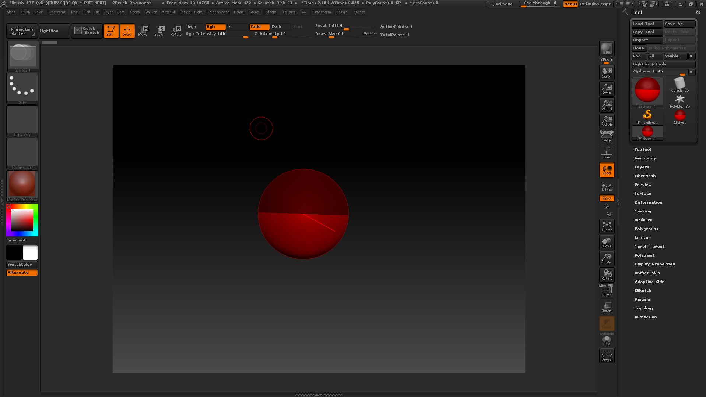Click the SwitchColor button
The image size is (706, 398).
[22, 265]
